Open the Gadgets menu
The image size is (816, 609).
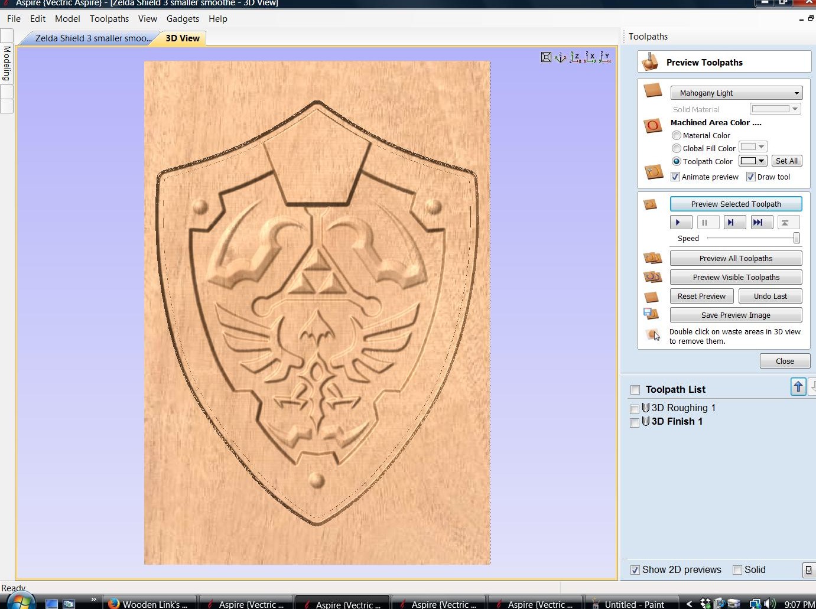click(x=183, y=19)
